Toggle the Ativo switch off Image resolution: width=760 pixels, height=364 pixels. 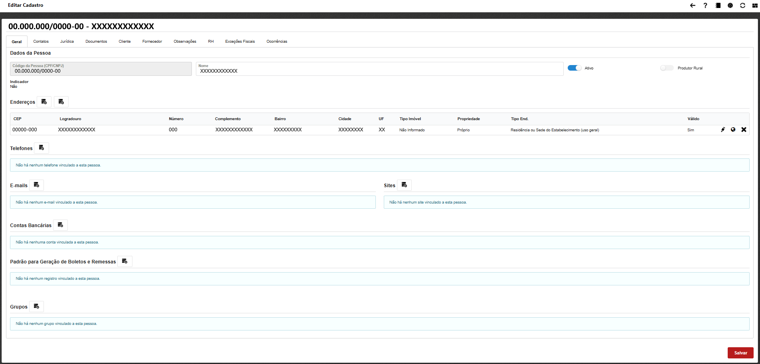pos(574,68)
